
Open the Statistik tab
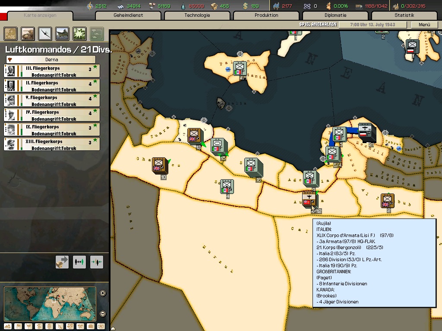[404, 16]
